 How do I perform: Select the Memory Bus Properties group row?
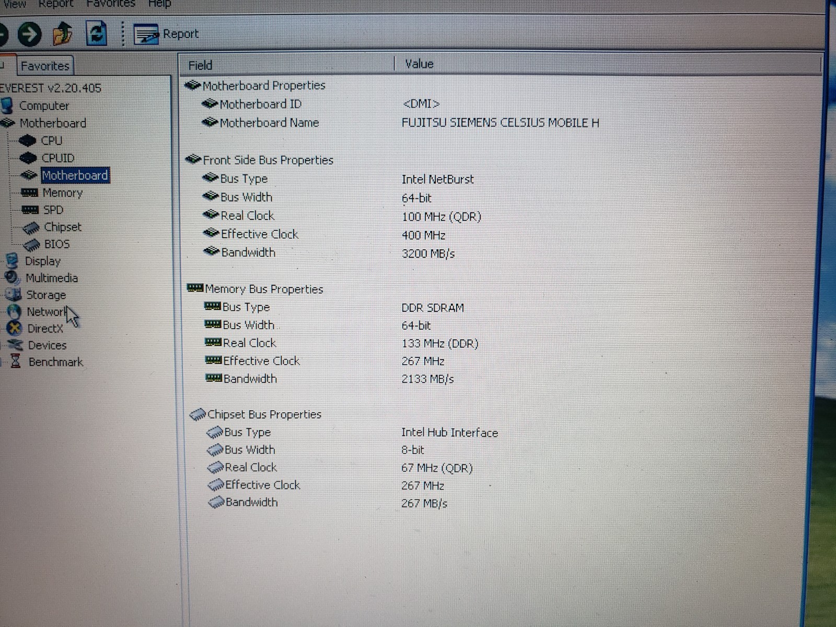pyautogui.click(x=256, y=289)
